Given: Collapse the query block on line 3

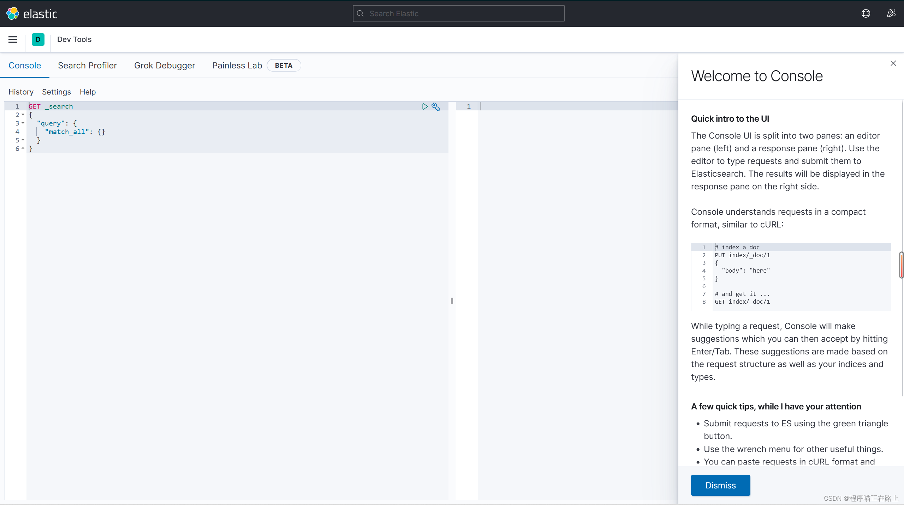Looking at the screenshot, I should pos(23,123).
